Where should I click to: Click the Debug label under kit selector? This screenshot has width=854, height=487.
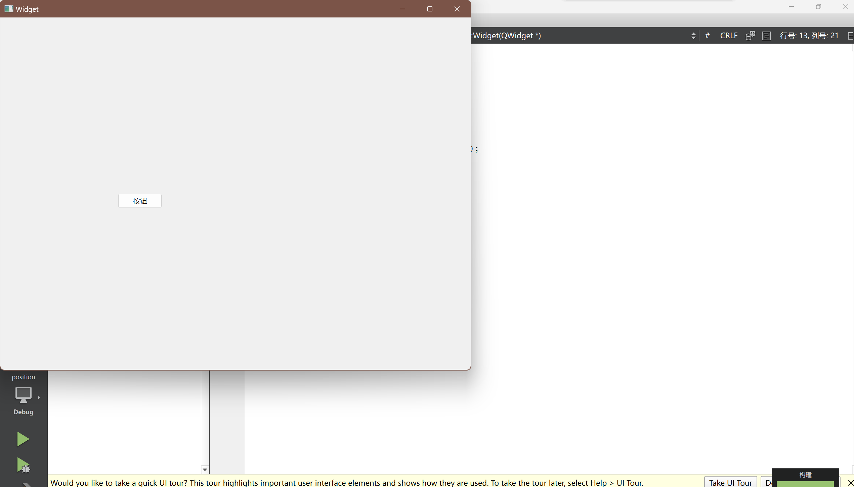coord(24,412)
